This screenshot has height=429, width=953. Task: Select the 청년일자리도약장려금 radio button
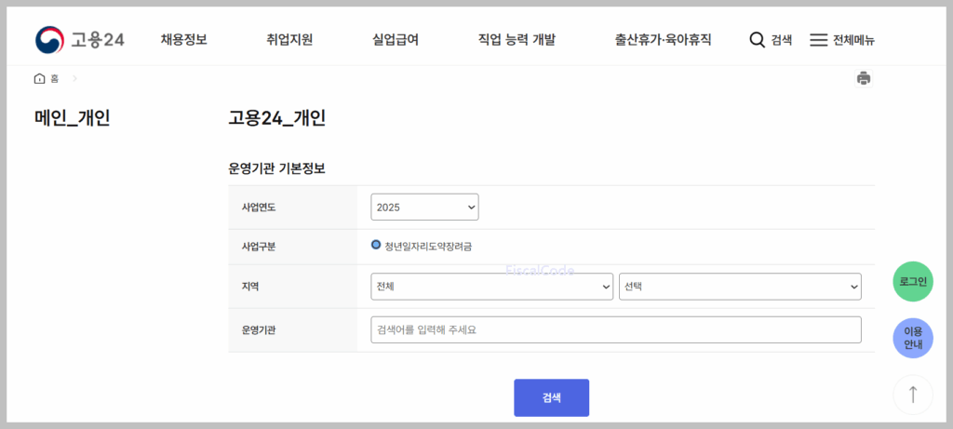point(376,246)
